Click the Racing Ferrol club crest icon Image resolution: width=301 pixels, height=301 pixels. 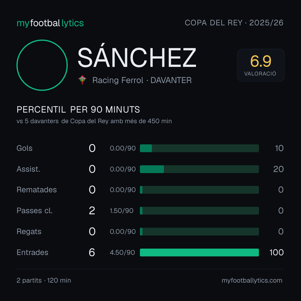pos(82,80)
